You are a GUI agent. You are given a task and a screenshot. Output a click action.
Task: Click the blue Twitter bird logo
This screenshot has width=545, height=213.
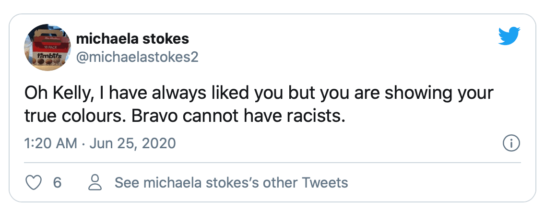(x=509, y=36)
